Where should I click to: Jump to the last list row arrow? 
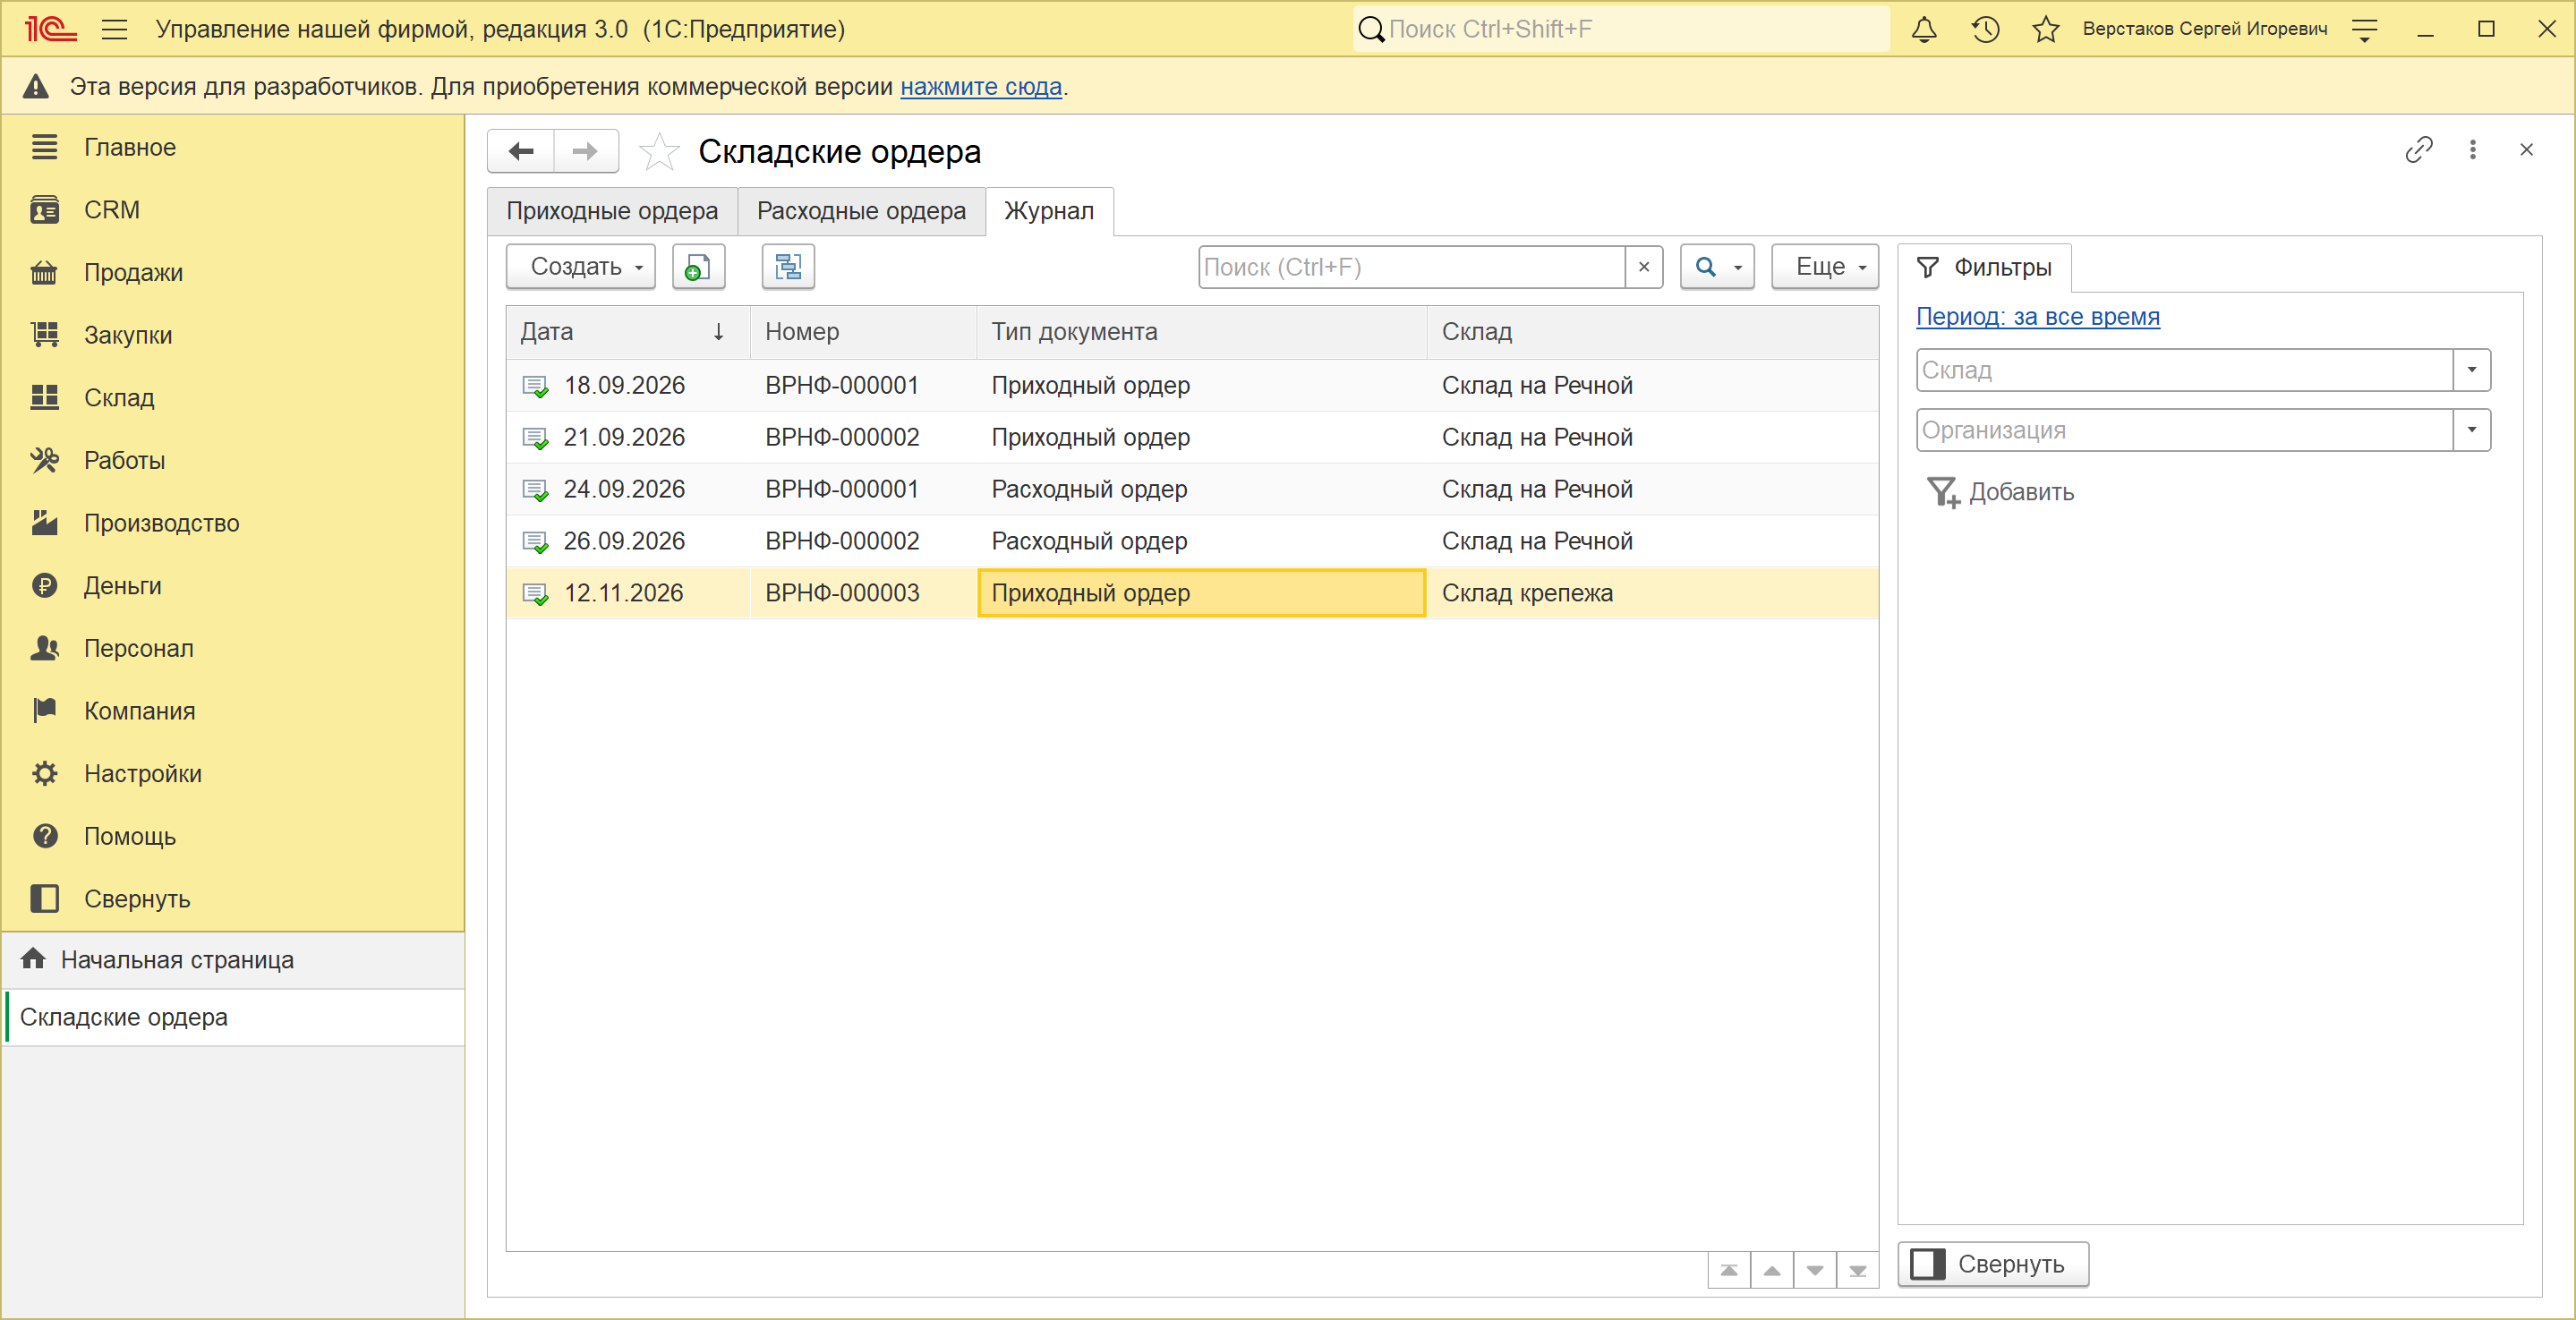coord(1858,1270)
